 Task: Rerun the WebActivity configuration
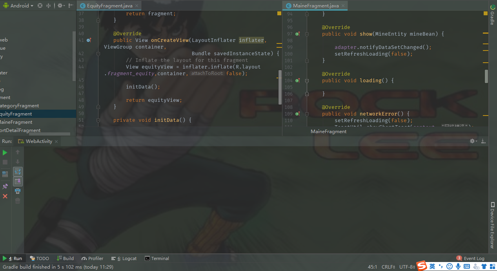point(5,152)
